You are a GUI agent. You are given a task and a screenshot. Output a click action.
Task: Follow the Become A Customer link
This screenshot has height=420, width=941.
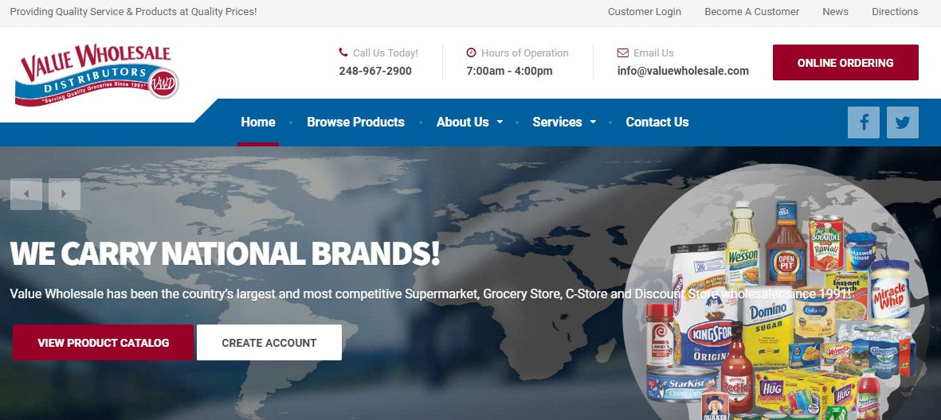pos(752,11)
